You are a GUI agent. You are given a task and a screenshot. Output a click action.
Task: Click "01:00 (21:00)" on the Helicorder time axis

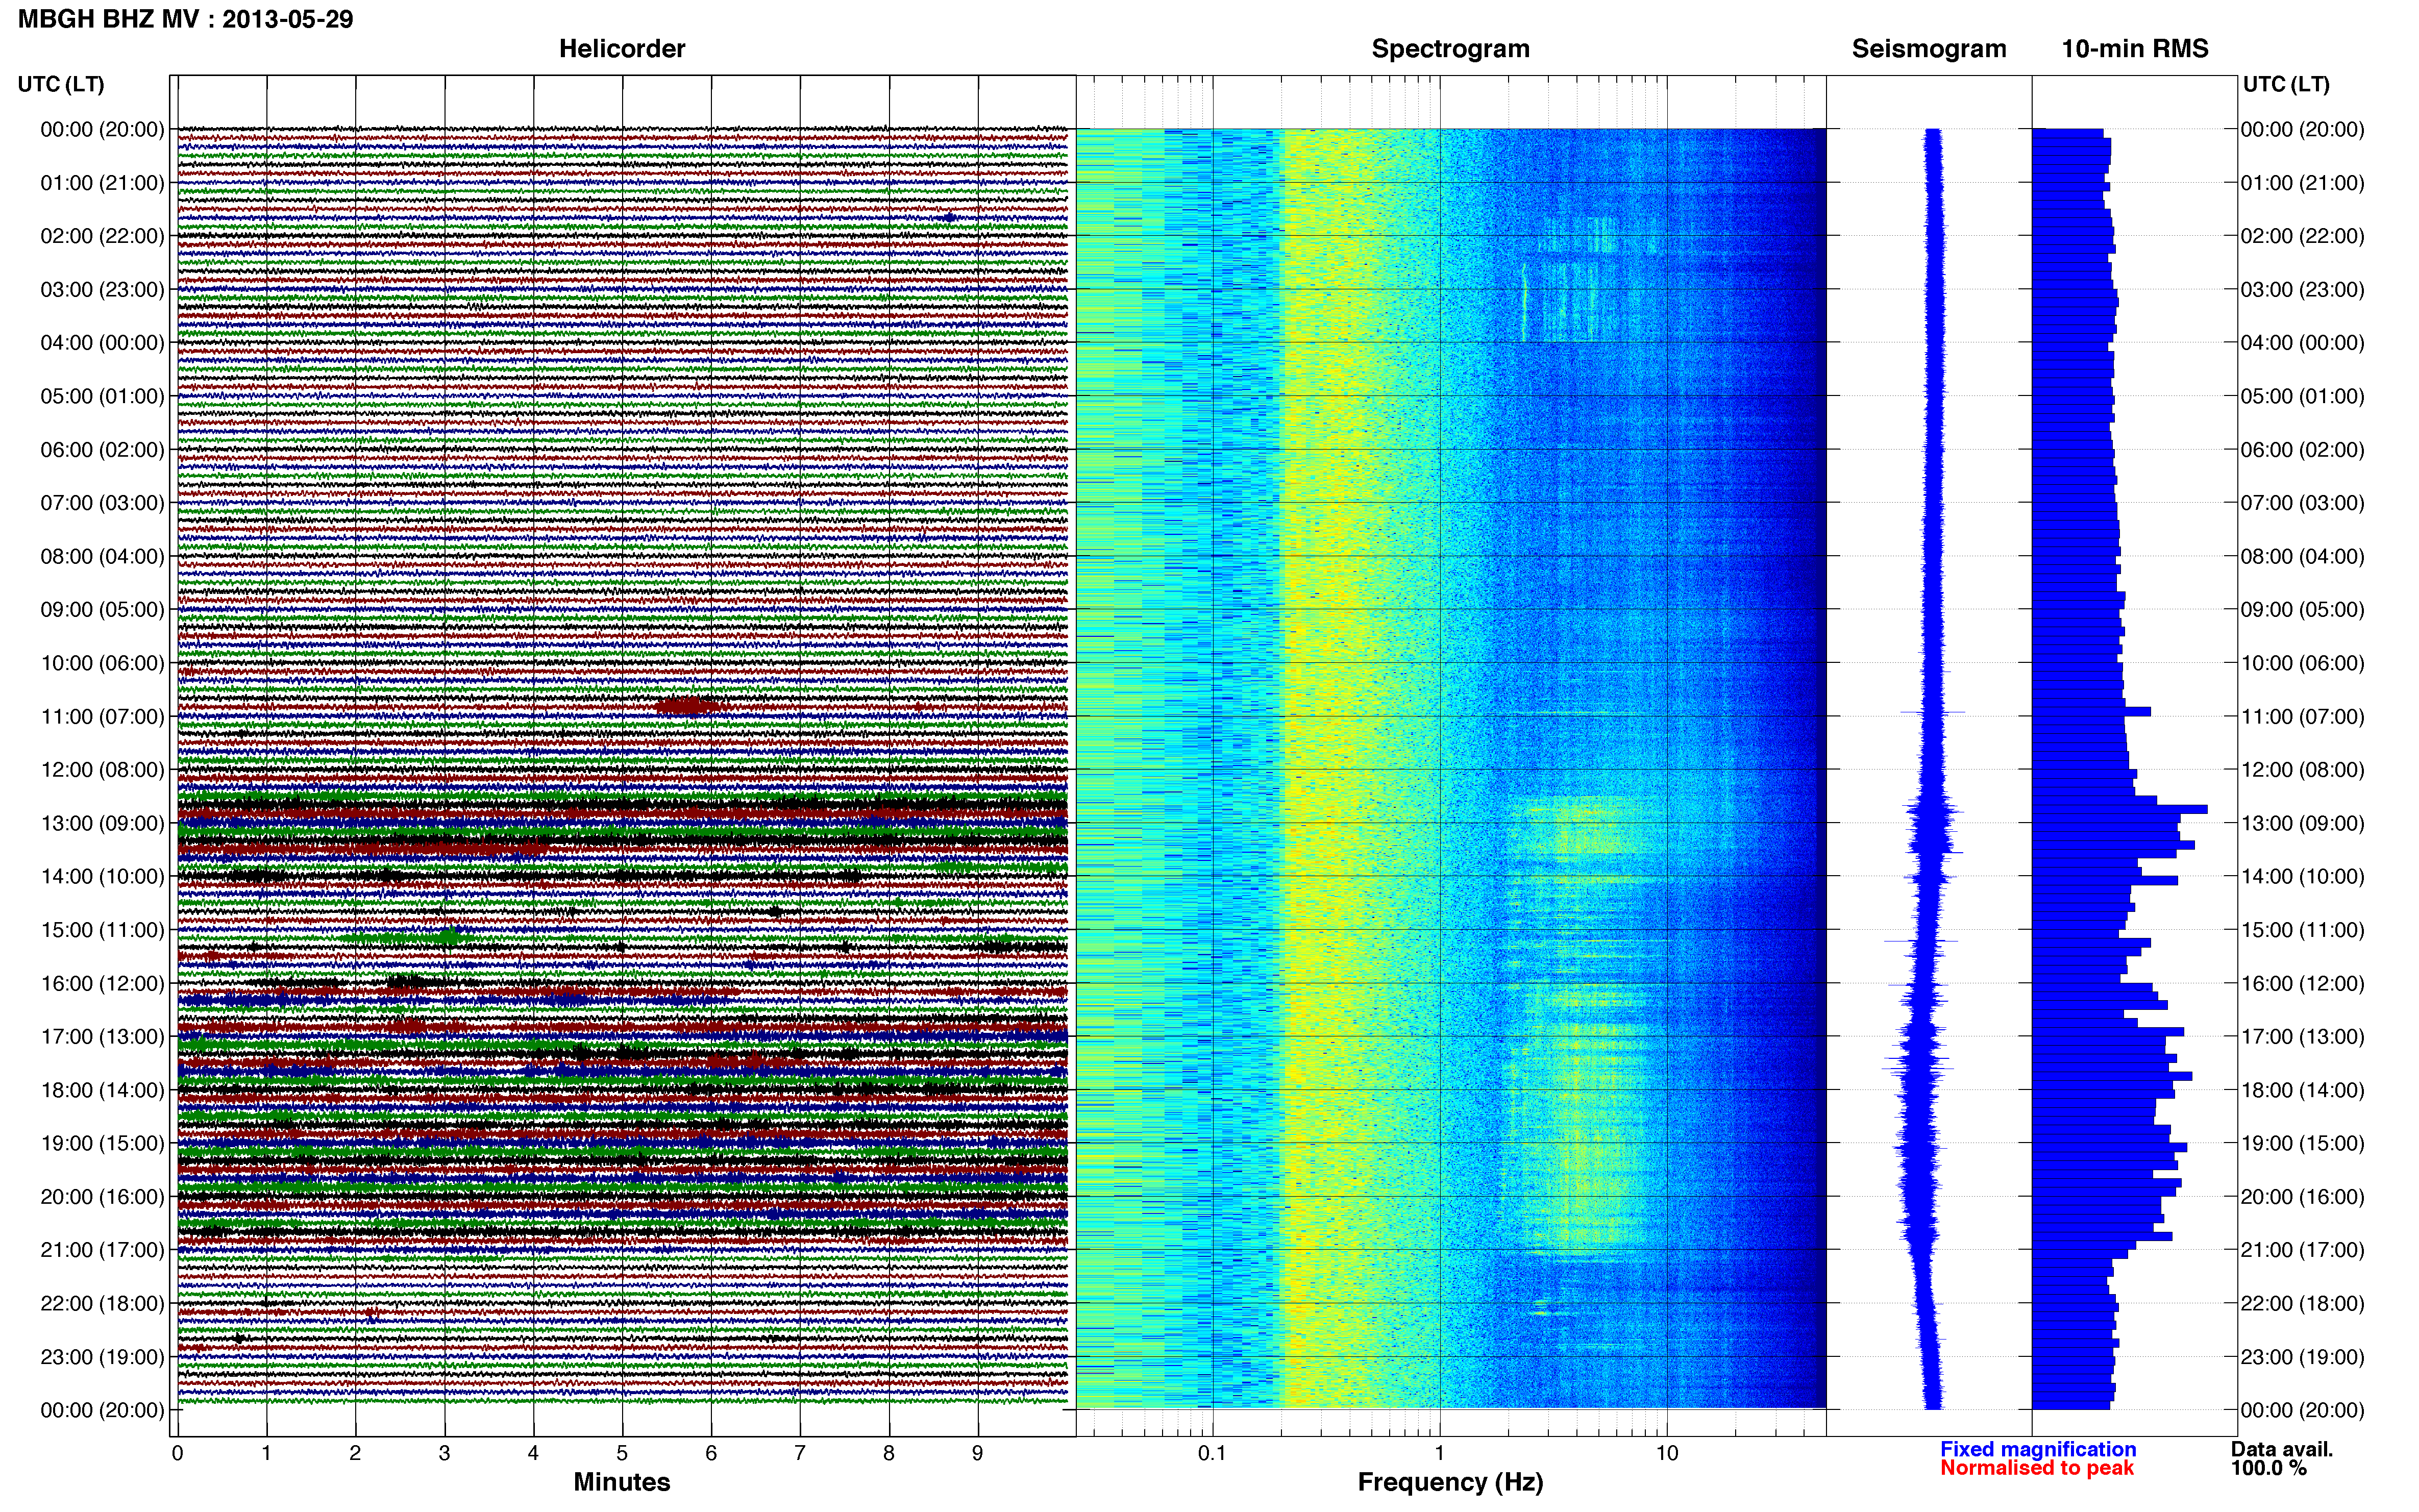(102, 183)
